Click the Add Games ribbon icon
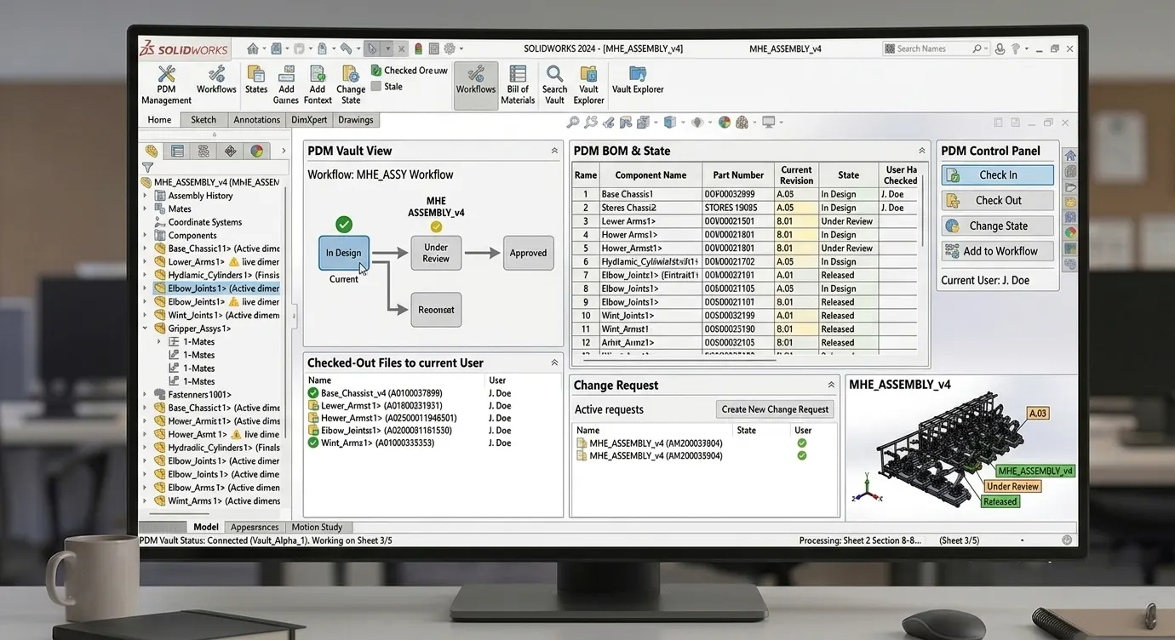The width and height of the screenshot is (1175, 640). pyautogui.click(x=286, y=84)
